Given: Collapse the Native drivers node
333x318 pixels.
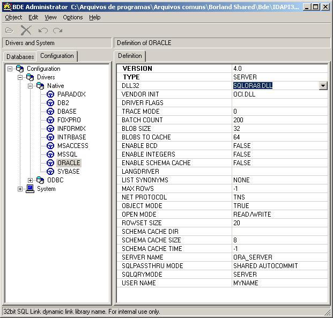Looking at the screenshot, I should tap(31, 86).
